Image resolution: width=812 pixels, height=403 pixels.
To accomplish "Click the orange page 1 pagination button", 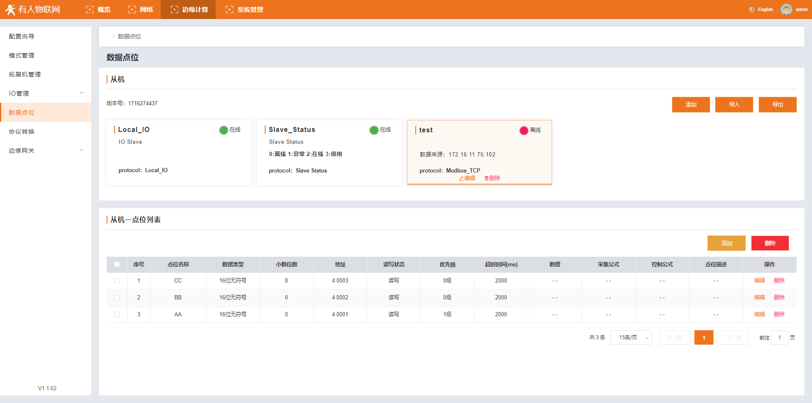I will (703, 337).
